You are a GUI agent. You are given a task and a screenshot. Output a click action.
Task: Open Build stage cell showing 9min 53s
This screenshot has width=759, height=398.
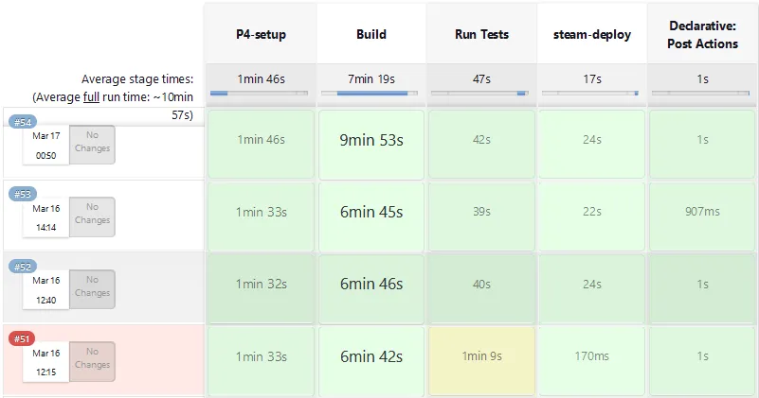(x=370, y=140)
